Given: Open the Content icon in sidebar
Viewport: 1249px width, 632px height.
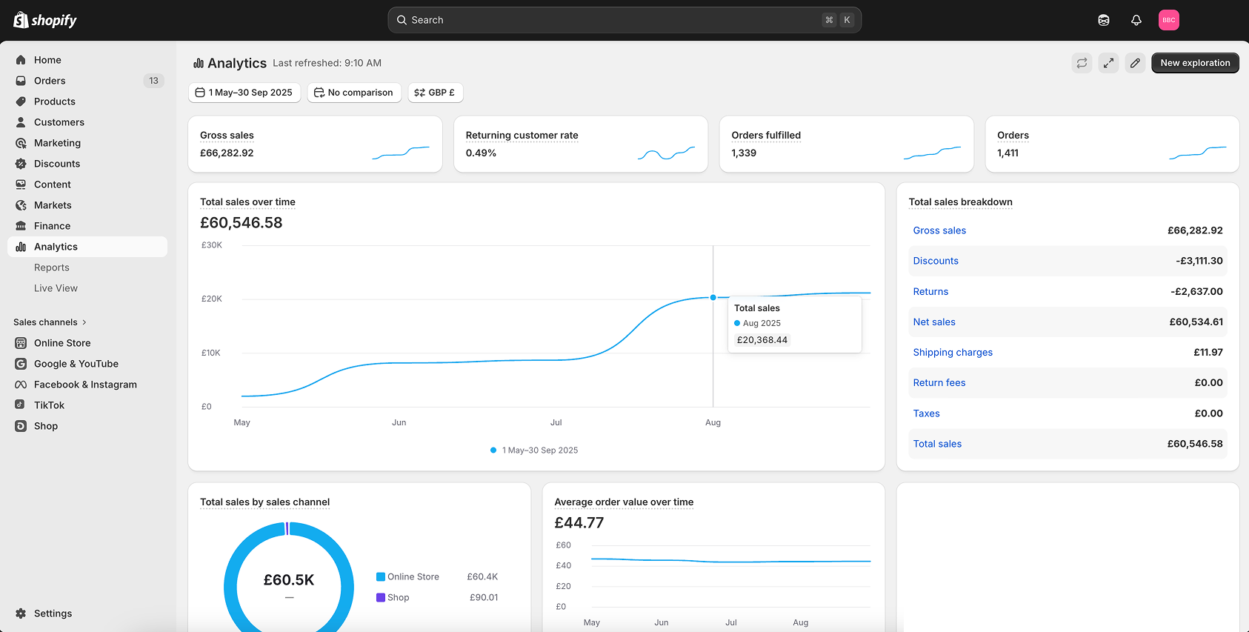Looking at the screenshot, I should (x=21, y=184).
